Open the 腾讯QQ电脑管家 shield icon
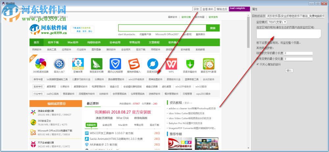The height and width of the screenshot is (152, 329). pyautogui.click(x=115, y=63)
